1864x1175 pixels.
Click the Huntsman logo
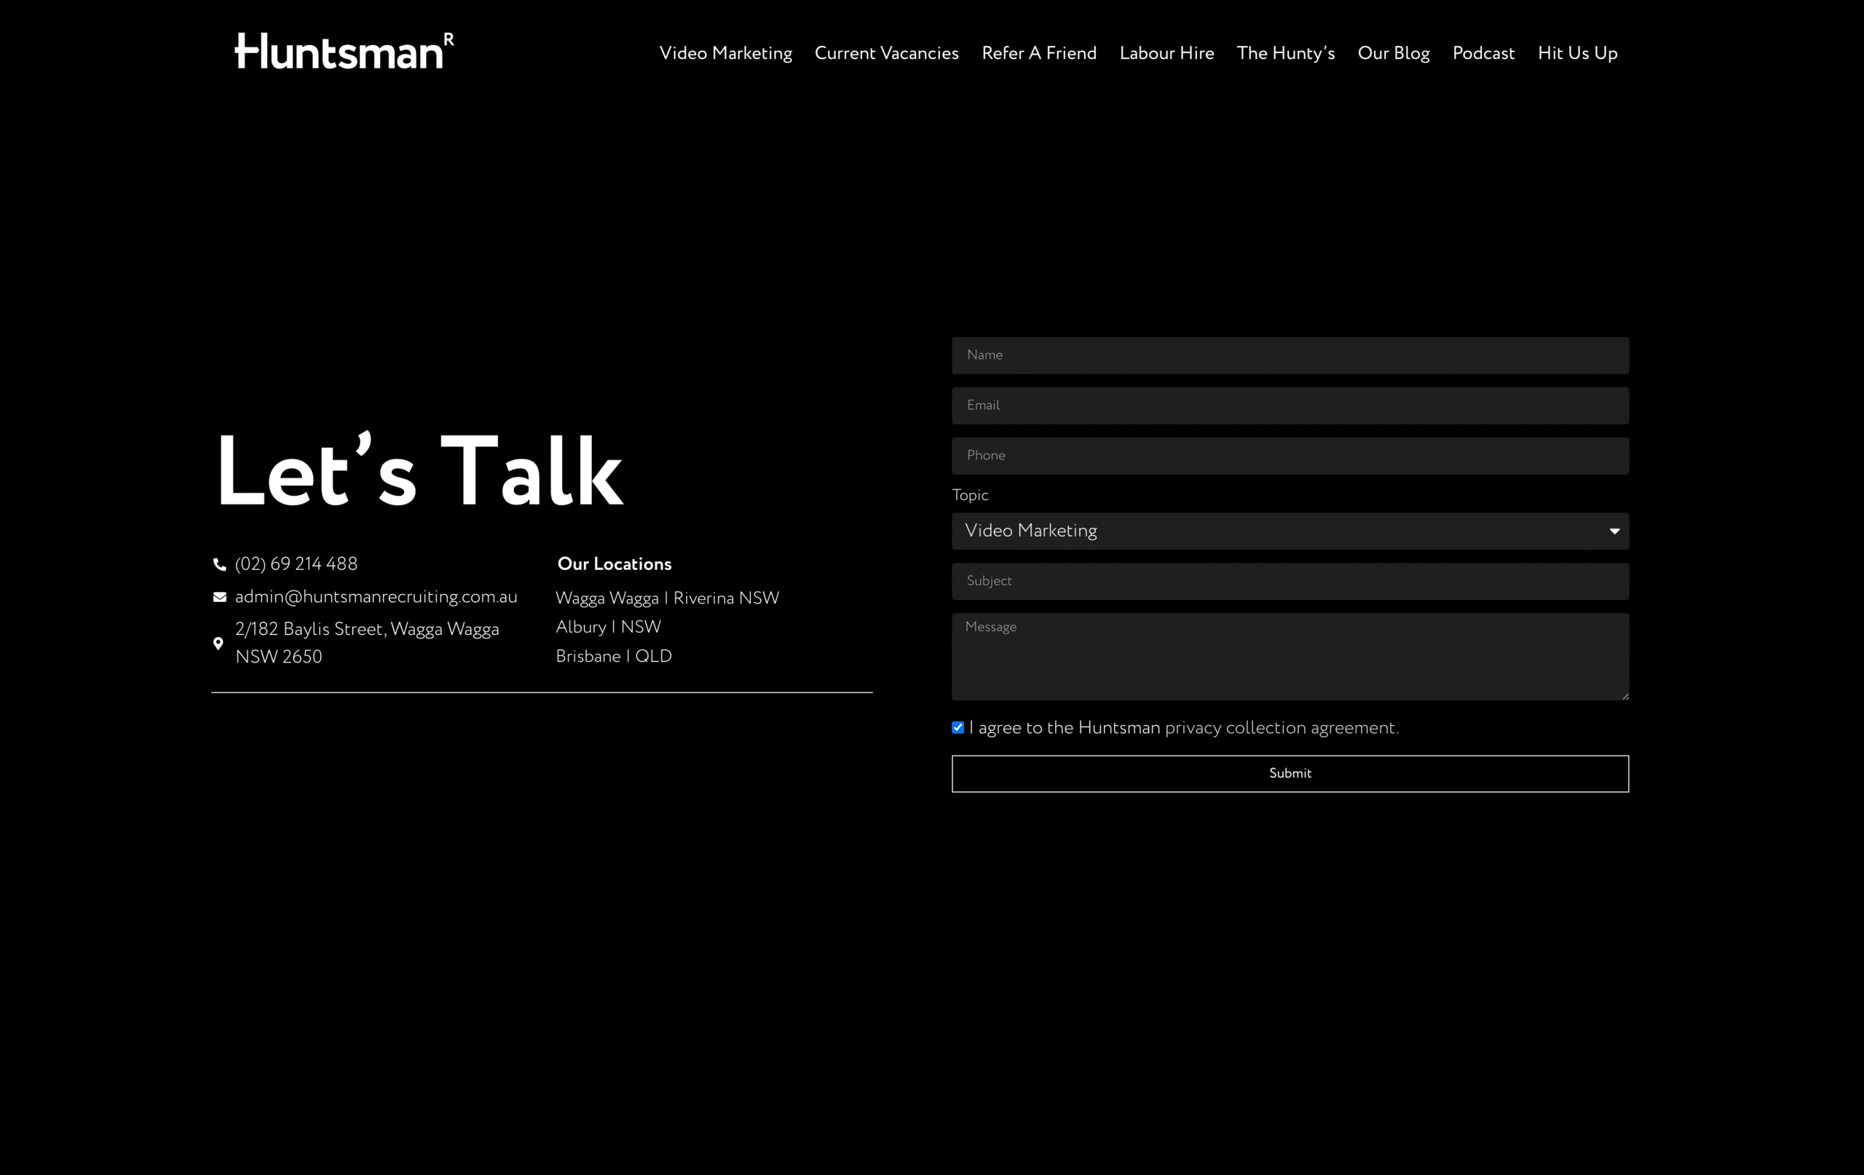click(x=344, y=51)
